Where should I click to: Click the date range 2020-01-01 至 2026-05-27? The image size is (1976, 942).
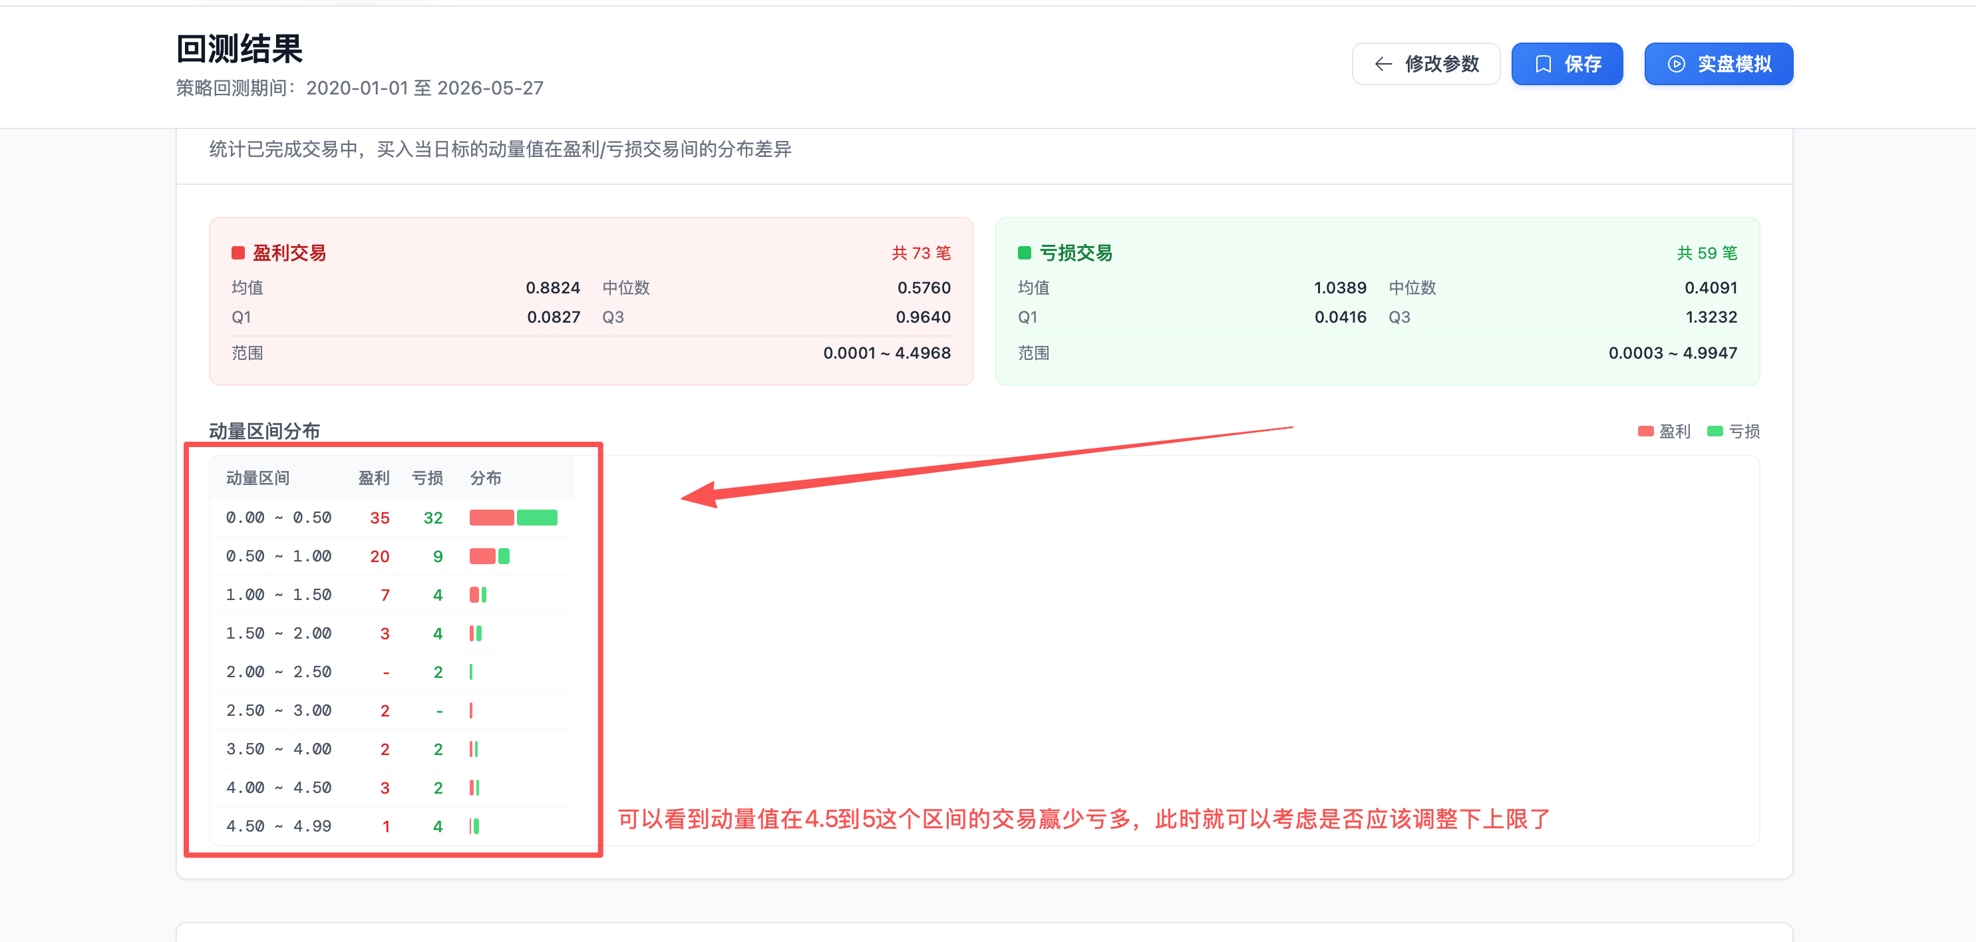pyautogui.click(x=425, y=88)
